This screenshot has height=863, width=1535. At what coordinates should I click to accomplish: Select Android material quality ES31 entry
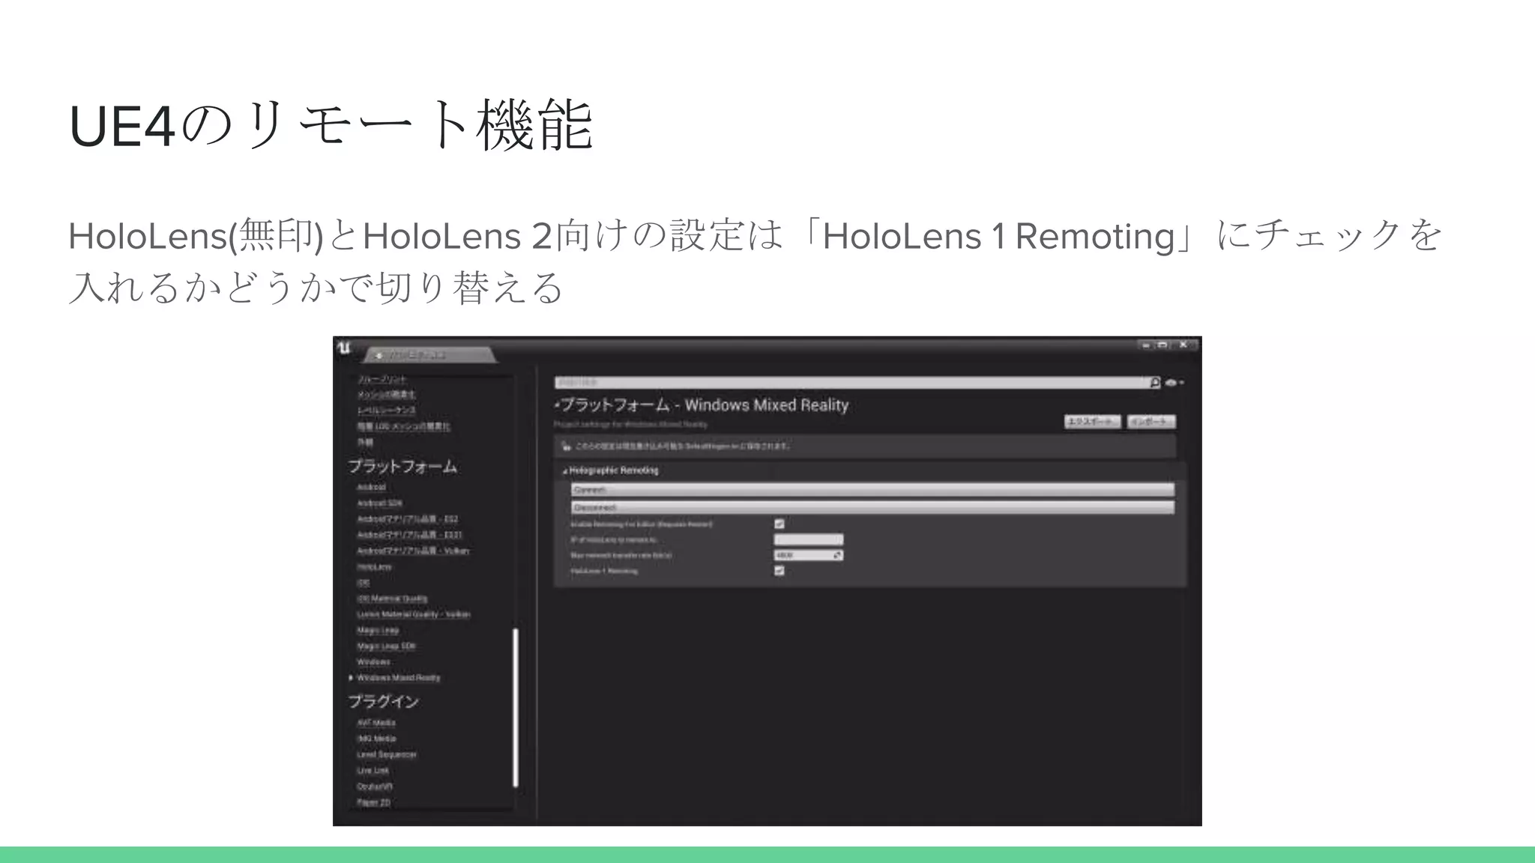410,535
